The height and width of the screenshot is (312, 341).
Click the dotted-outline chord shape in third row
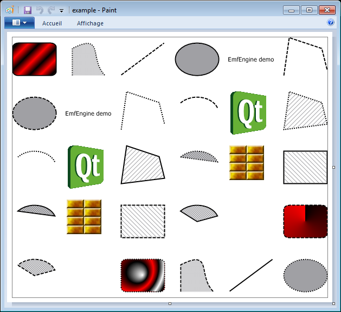point(200,157)
